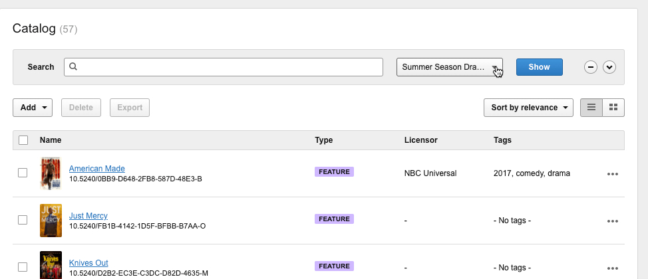The height and width of the screenshot is (279, 648).
Task: Open the Sort by relevance dropdown
Action: 528,108
